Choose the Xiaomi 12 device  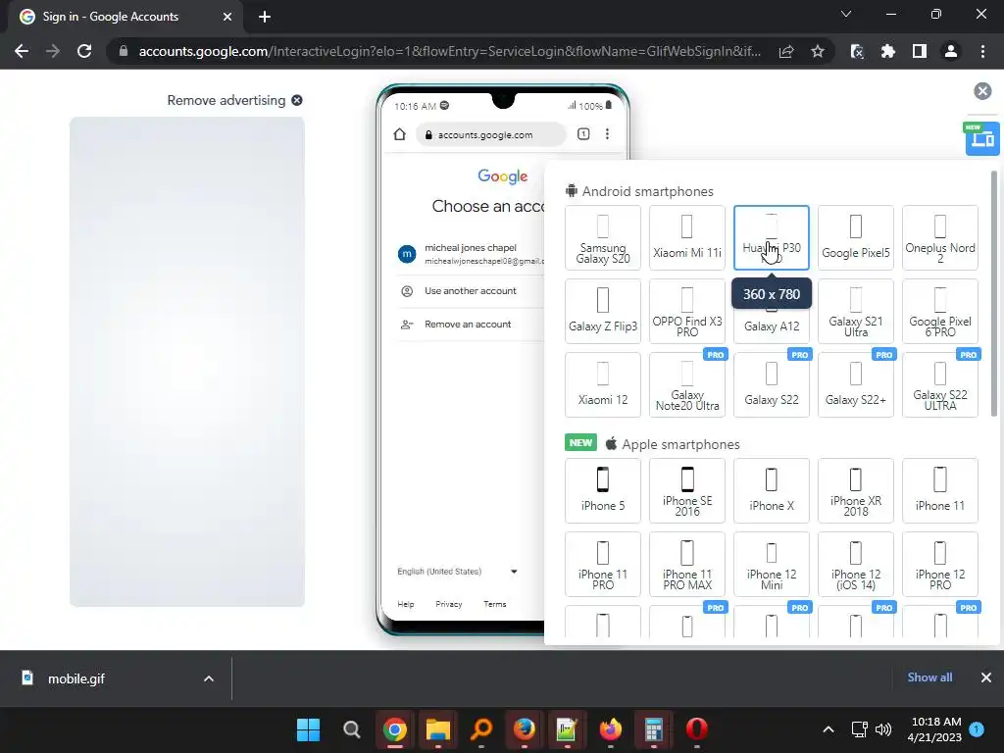pyautogui.click(x=603, y=384)
